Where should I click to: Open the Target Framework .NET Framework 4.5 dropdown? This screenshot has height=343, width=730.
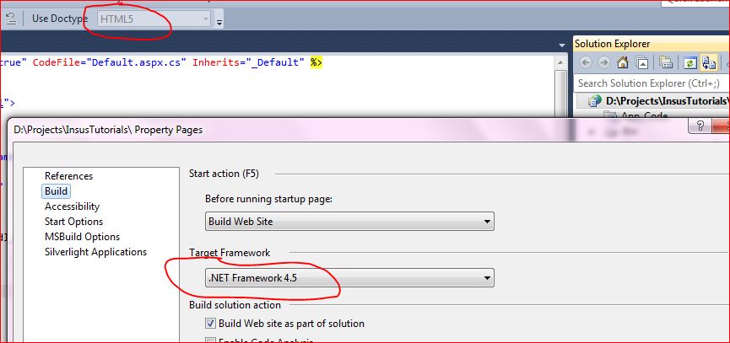tap(349, 278)
